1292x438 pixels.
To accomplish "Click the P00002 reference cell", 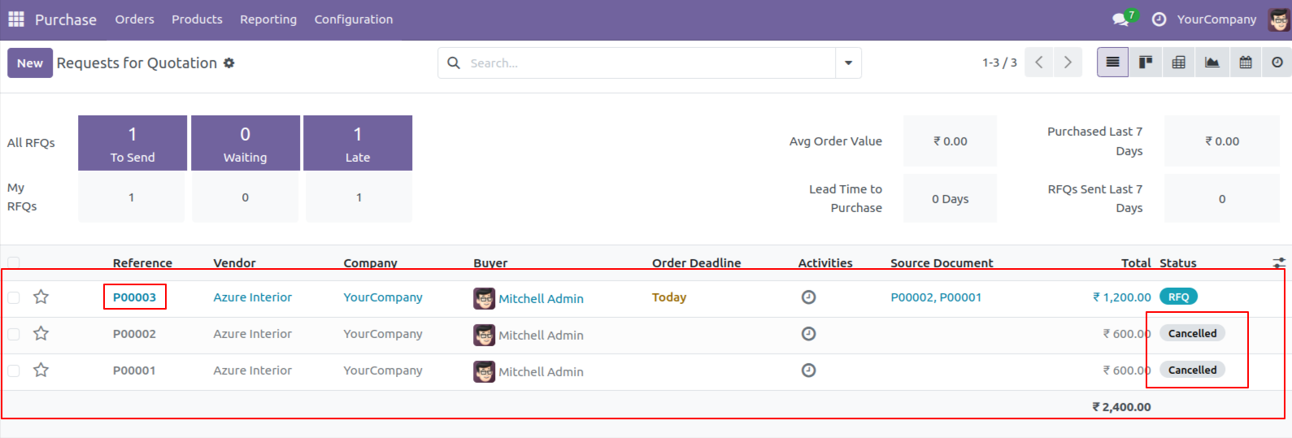I will [134, 334].
